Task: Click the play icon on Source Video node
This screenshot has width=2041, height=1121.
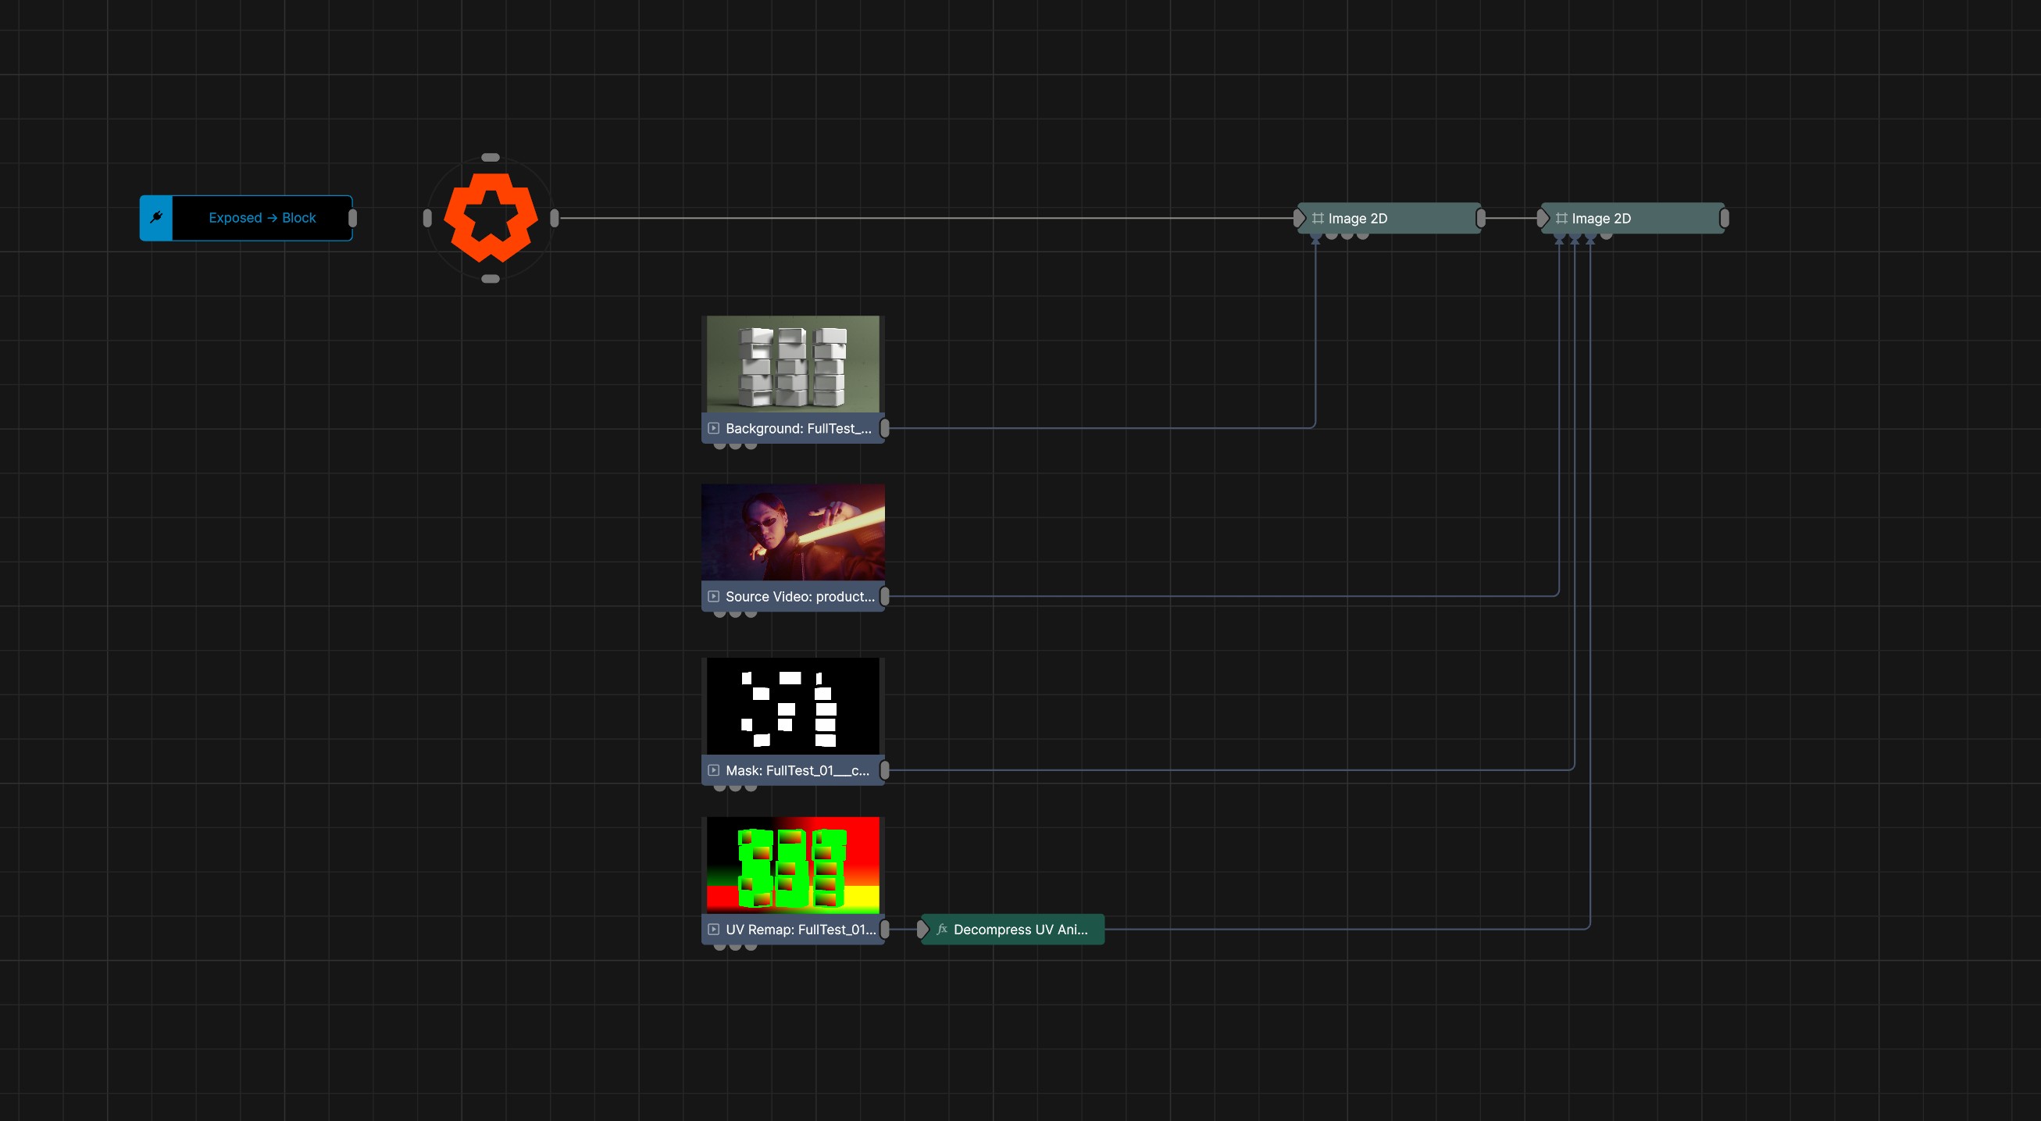Action: (x=714, y=596)
